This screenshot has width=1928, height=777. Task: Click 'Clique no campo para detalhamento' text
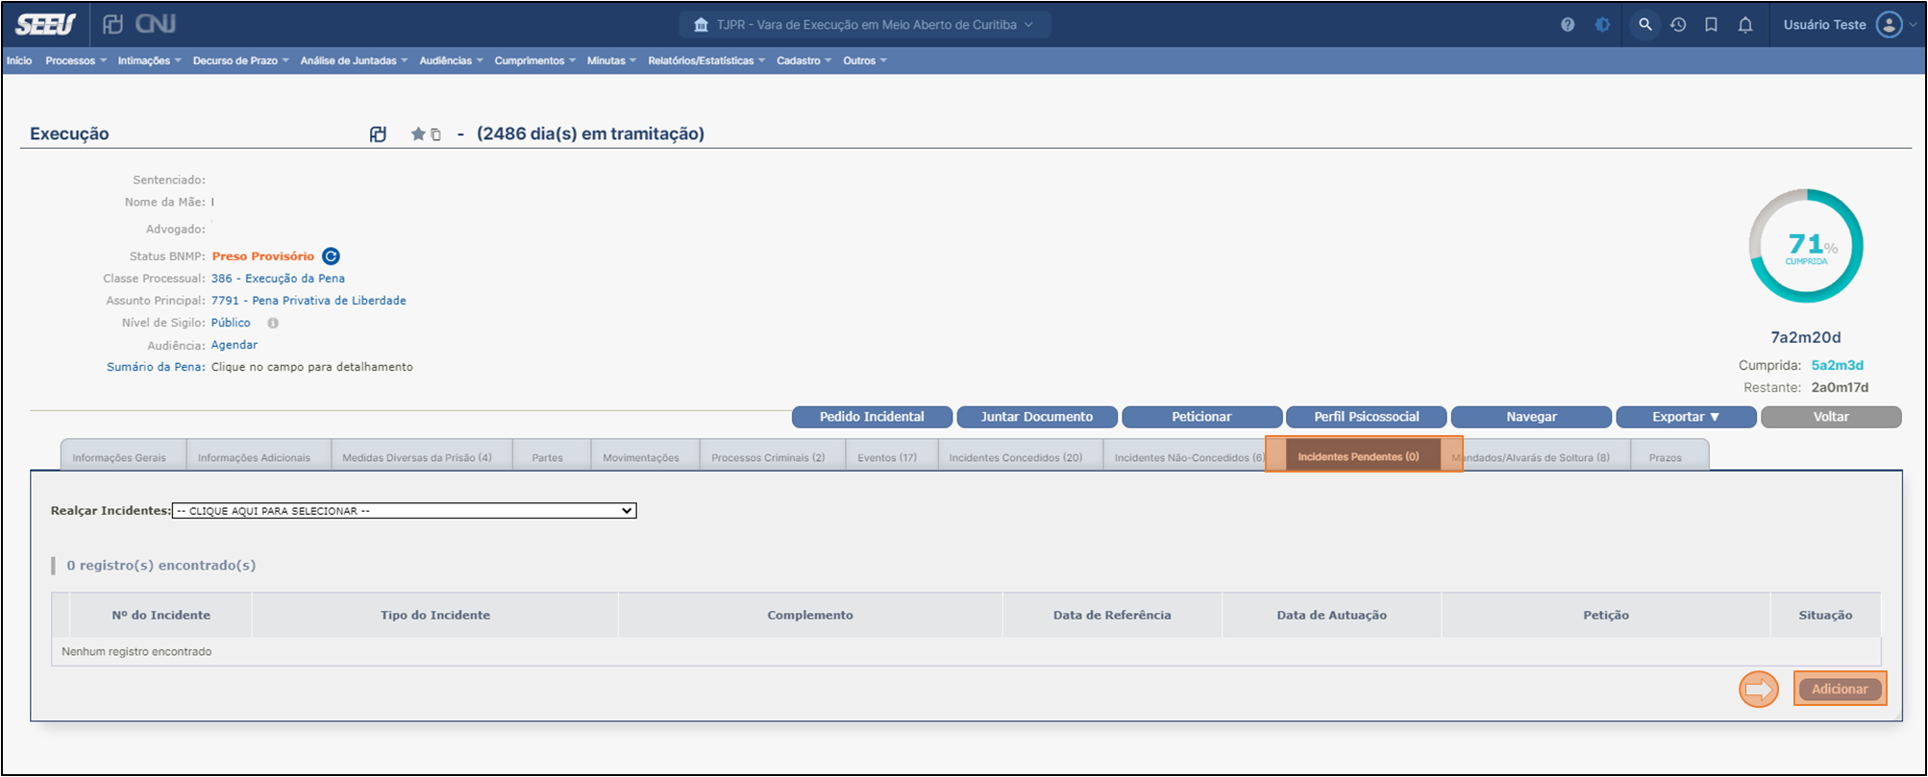(x=312, y=367)
